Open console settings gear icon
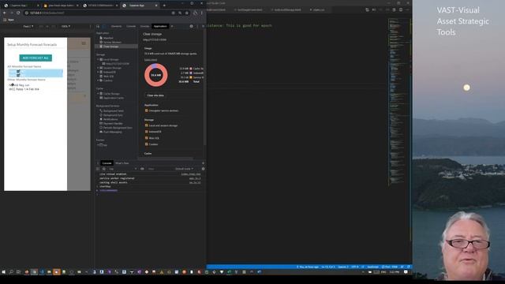 (203, 169)
